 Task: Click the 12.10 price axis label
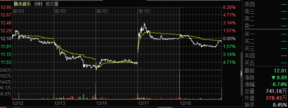pyautogui.click(x=6, y=39)
